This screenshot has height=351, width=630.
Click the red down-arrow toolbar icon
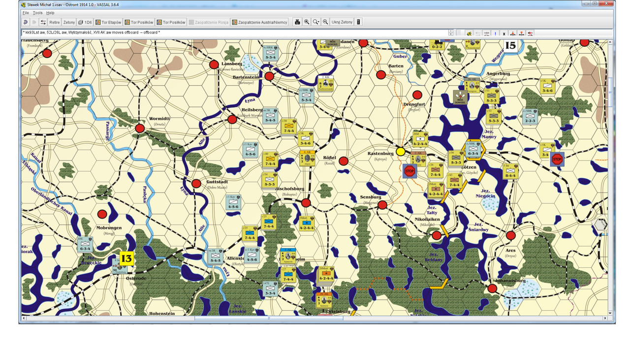point(513,33)
